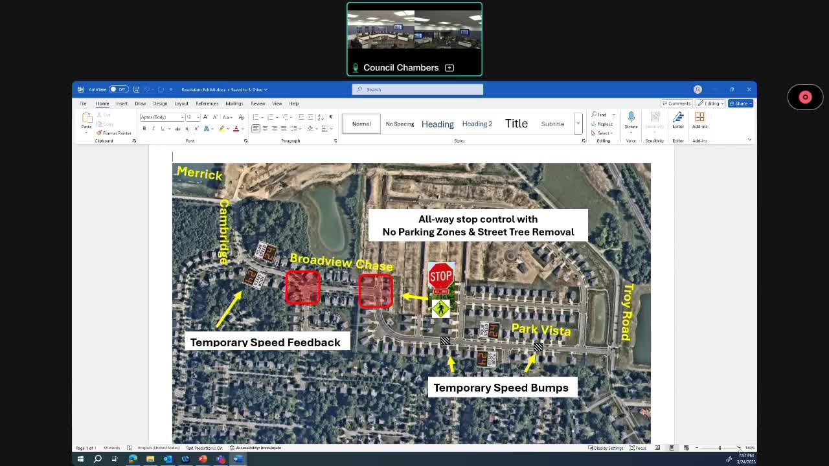Apply bulleted list formatting
The height and width of the screenshot is (466, 829).
coord(256,117)
